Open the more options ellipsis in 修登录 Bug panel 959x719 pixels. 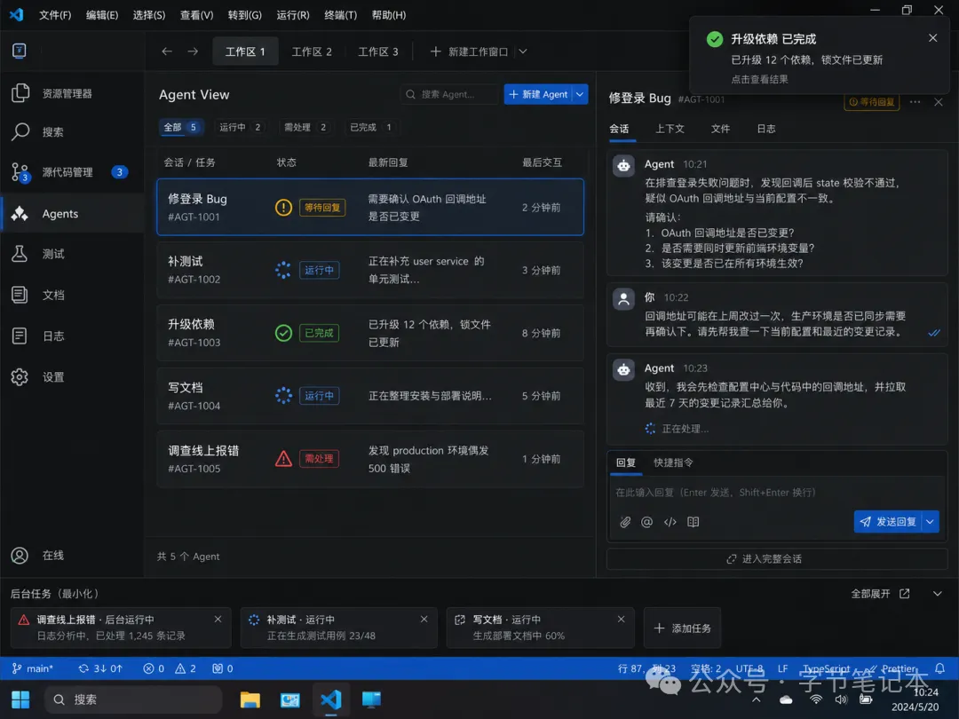pyautogui.click(x=915, y=101)
